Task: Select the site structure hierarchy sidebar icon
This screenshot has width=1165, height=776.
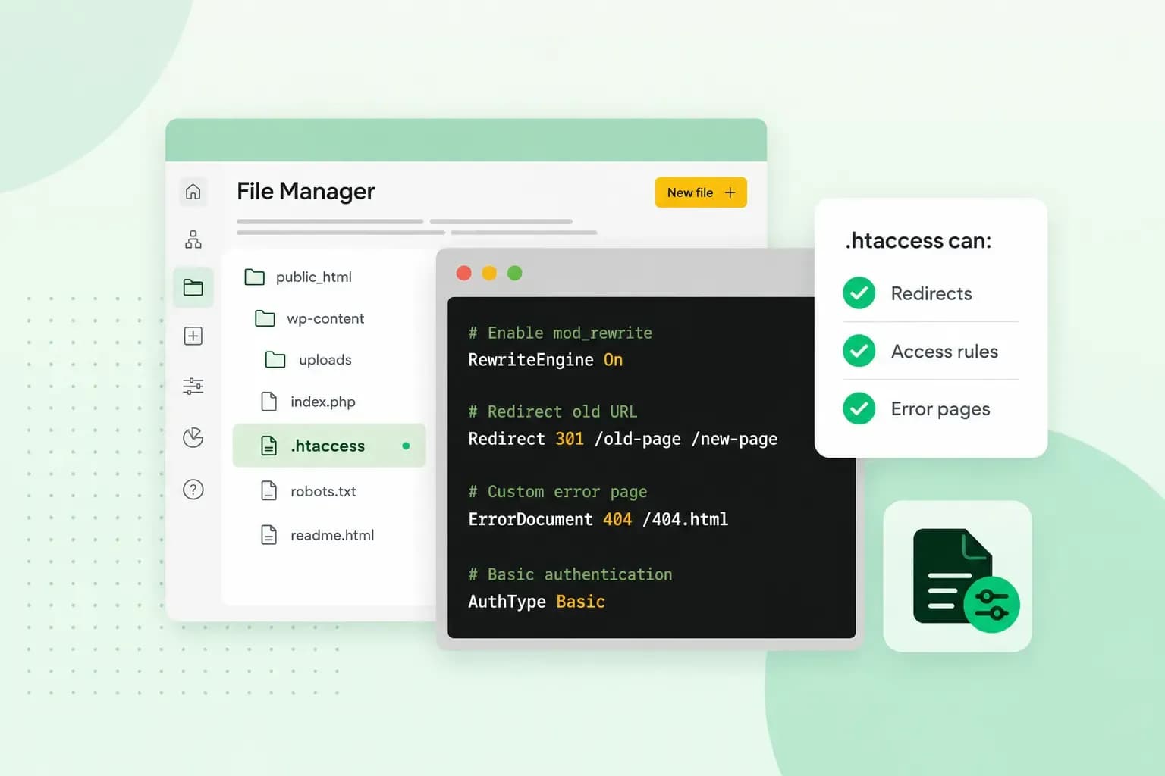Action: pos(193,239)
